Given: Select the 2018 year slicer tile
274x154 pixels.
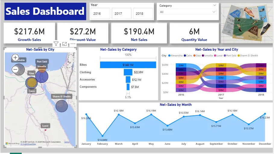Looking at the screenshot, I should pyautogui.click(x=143, y=14).
